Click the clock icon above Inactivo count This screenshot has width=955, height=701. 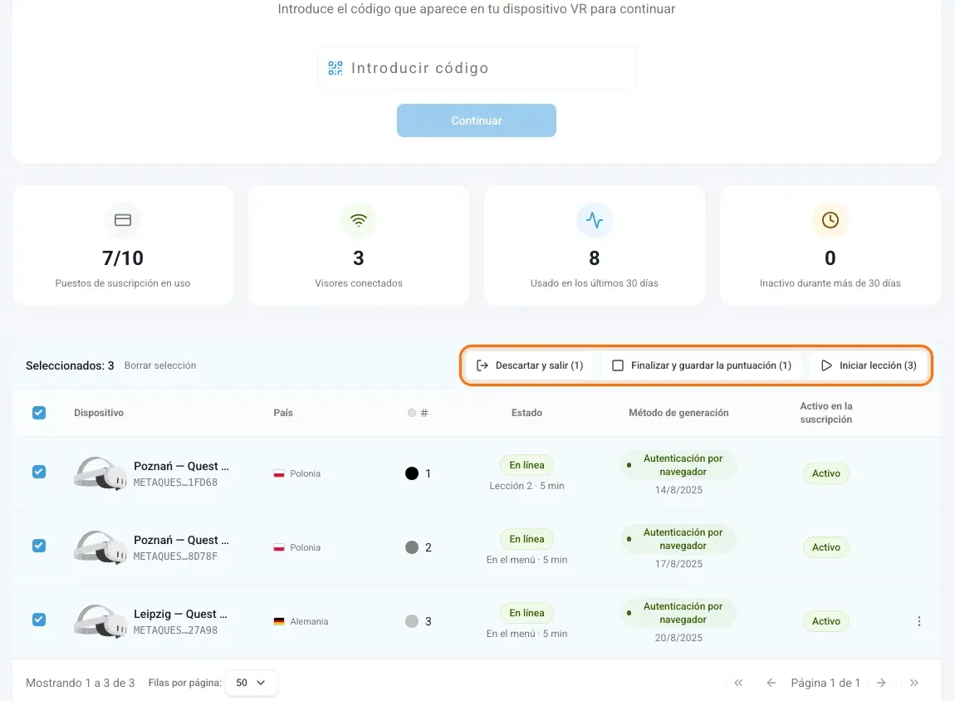point(830,220)
